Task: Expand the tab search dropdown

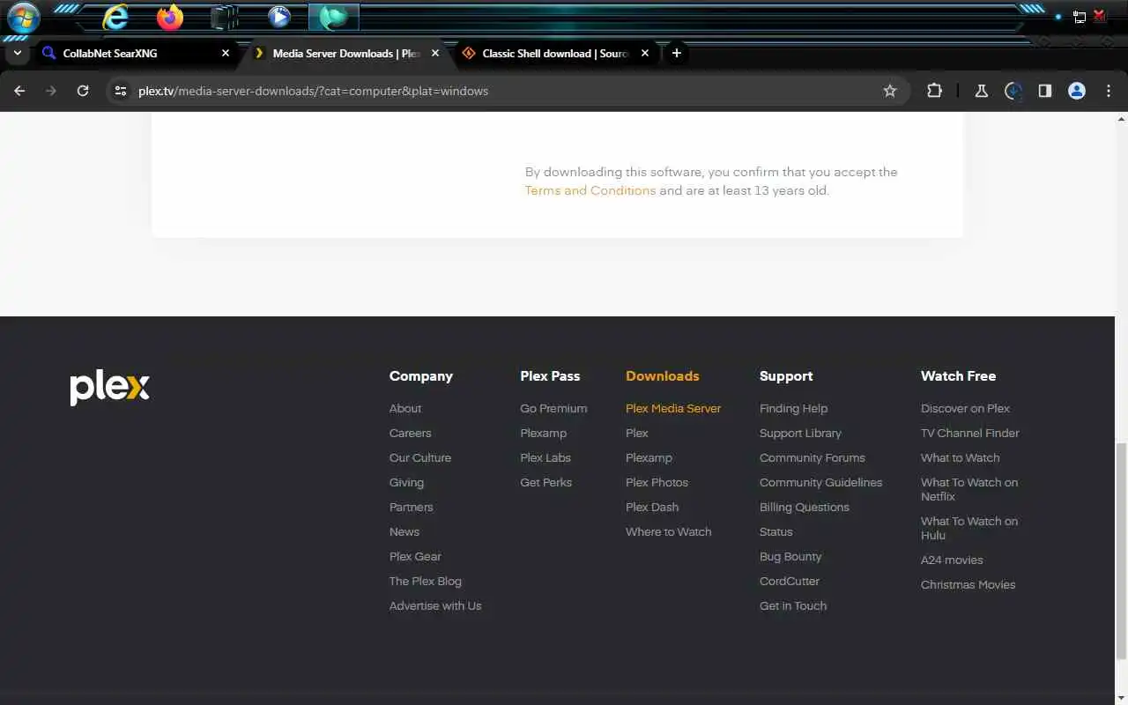Action: tap(17, 53)
